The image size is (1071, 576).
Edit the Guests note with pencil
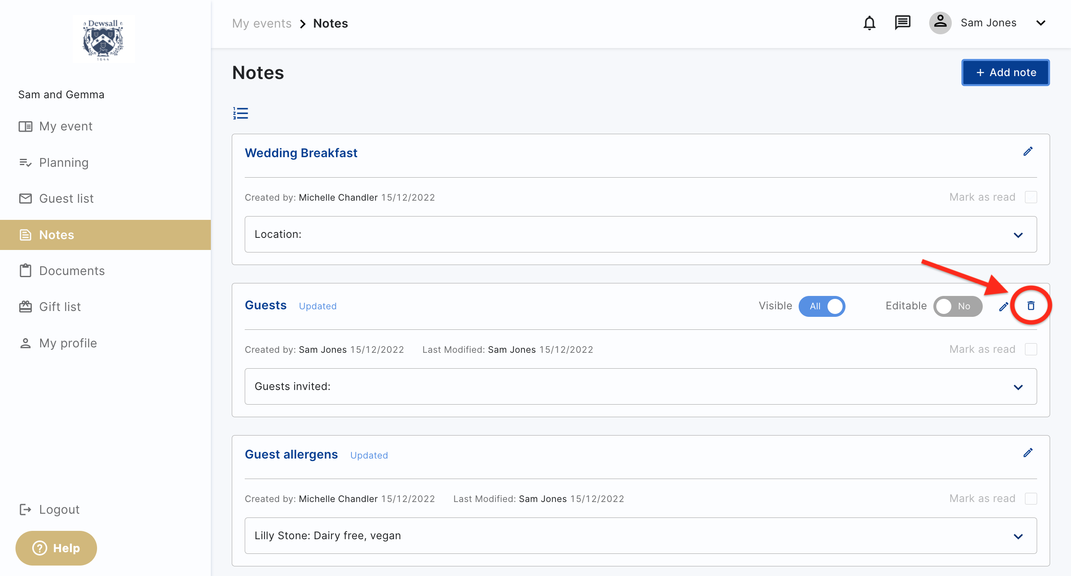click(1003, 306)
